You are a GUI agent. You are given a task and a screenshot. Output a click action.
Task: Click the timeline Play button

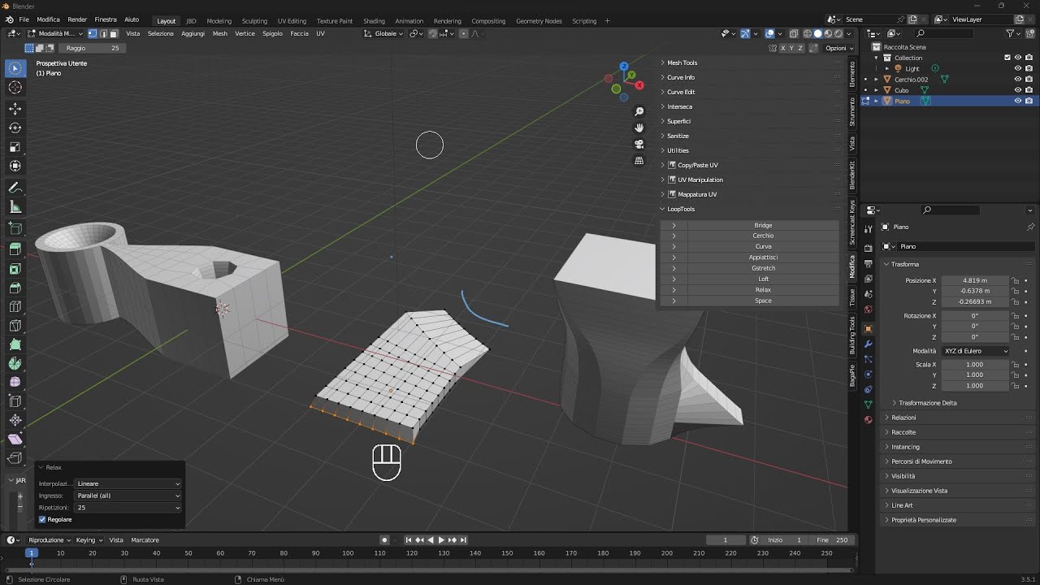441,539
